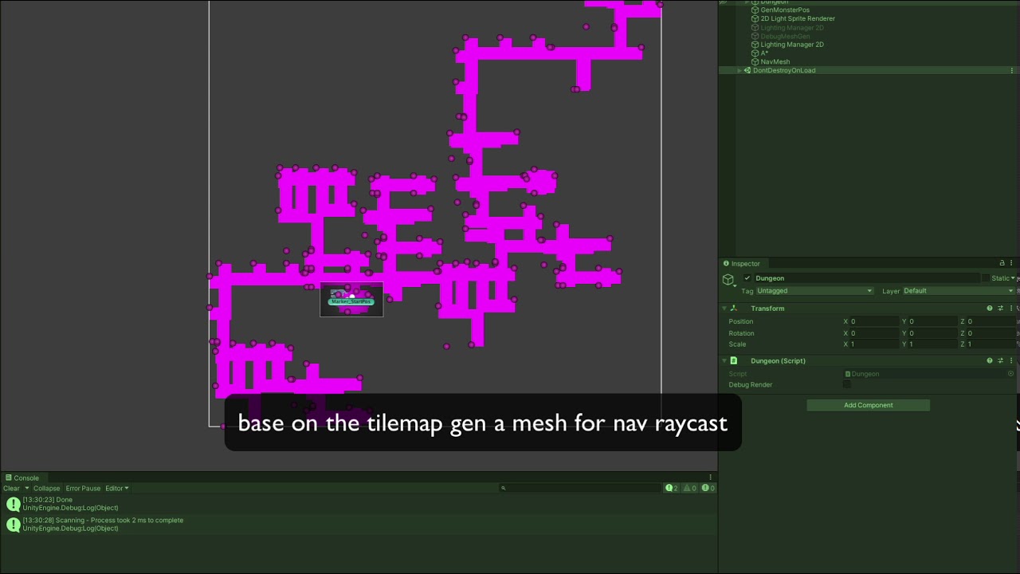Image resolution: width=1020 pixels, height=574 pixels.
Task: Toggle the Collapse button in Console
Action: tap(46, 489)
